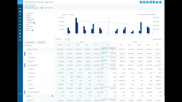Open the workspace sharing people icon
182x102 pixels.
point(42,8)
